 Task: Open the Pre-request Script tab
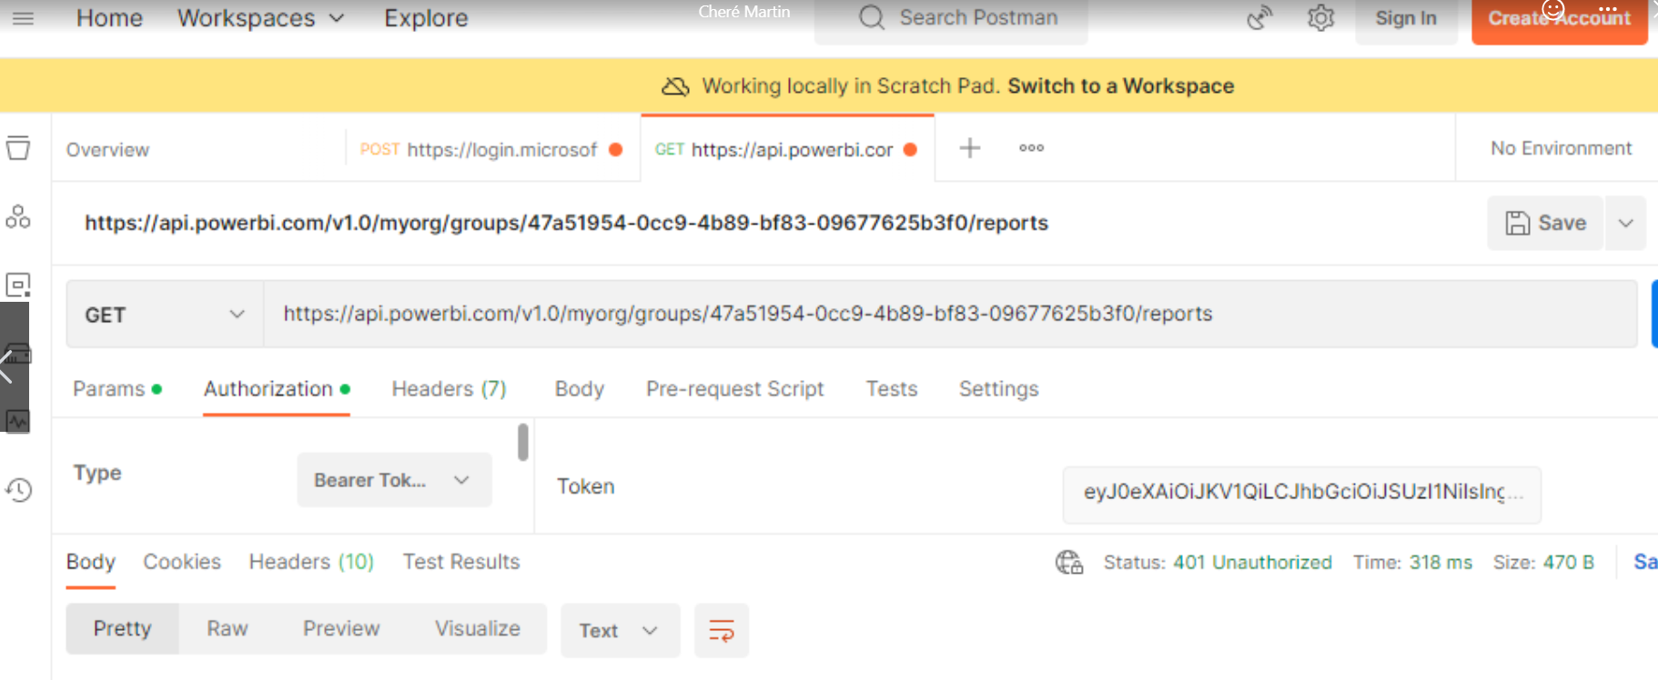click(735, 389)
